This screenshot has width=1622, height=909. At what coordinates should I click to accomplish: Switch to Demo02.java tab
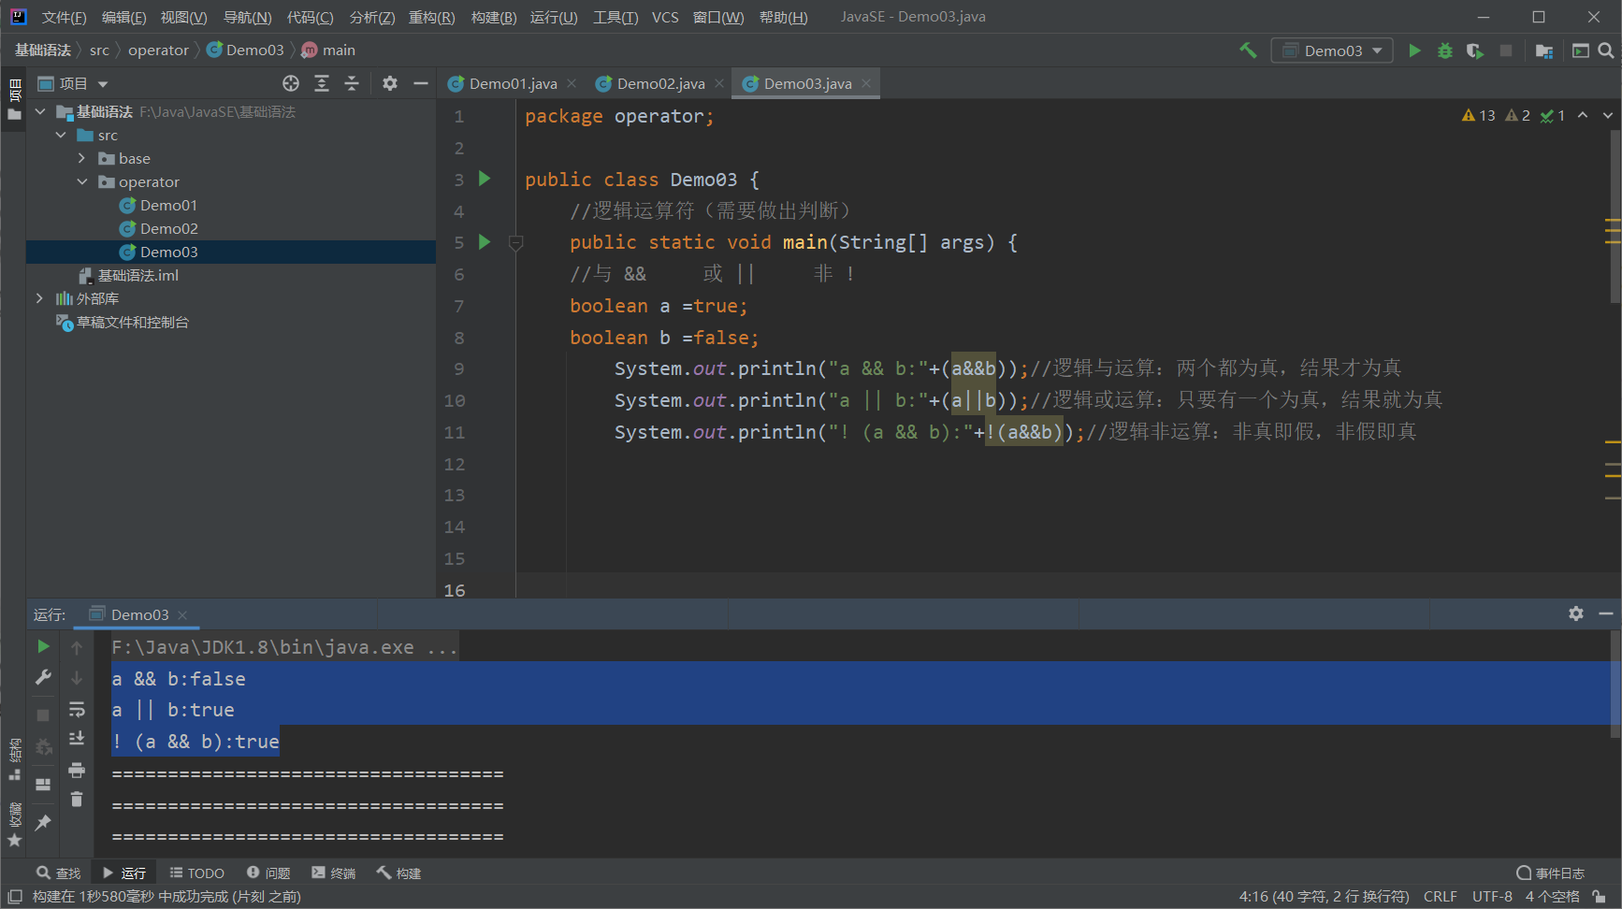point(661,83)
